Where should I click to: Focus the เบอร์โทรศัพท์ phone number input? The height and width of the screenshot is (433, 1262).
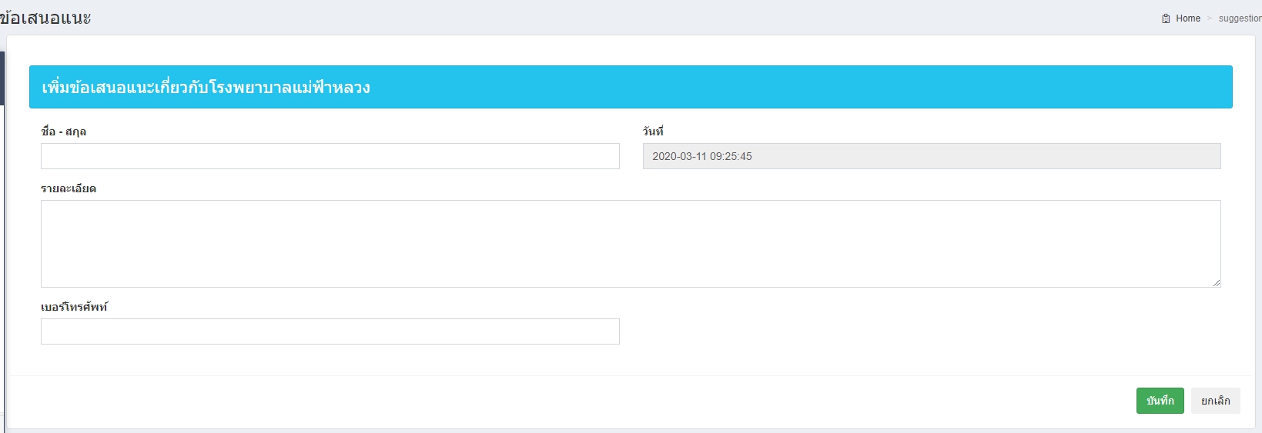[x=330, y=331]
